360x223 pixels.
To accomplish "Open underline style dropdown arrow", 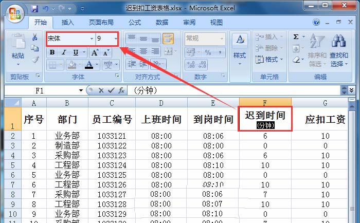I will click(84, 52).
